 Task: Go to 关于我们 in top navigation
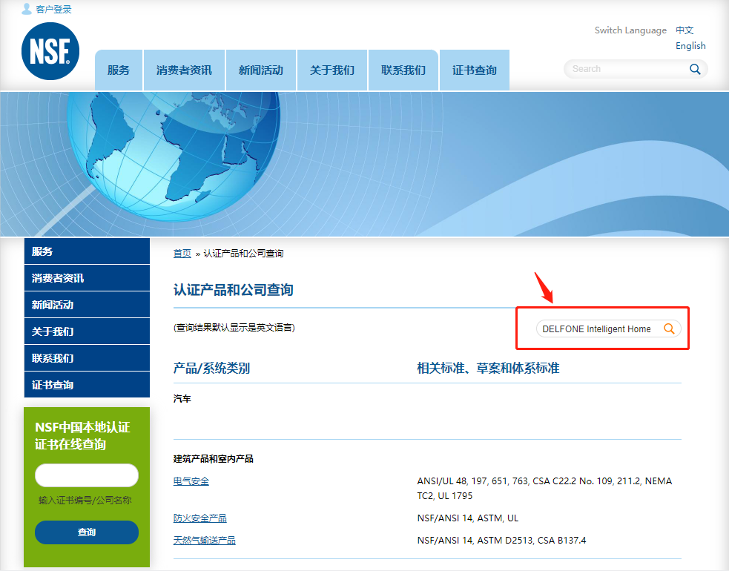coord(332,70)
